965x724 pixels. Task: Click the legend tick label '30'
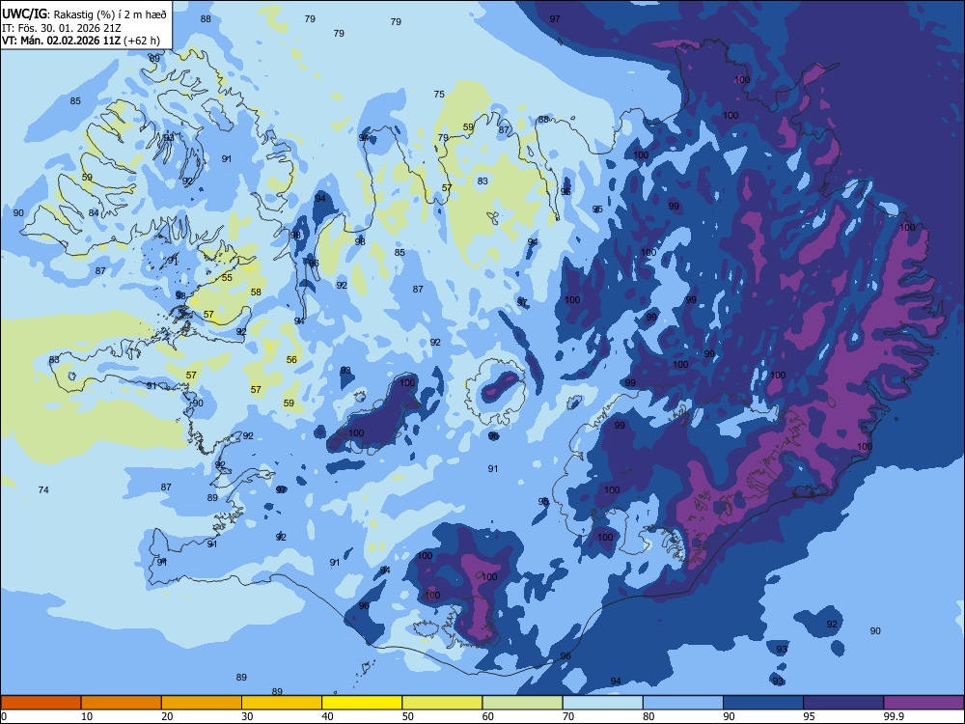(247, 716)
